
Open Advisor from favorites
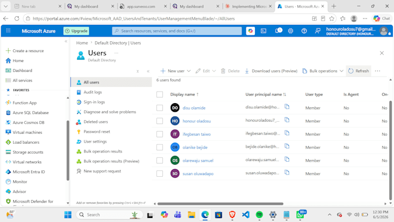(19, 191)
